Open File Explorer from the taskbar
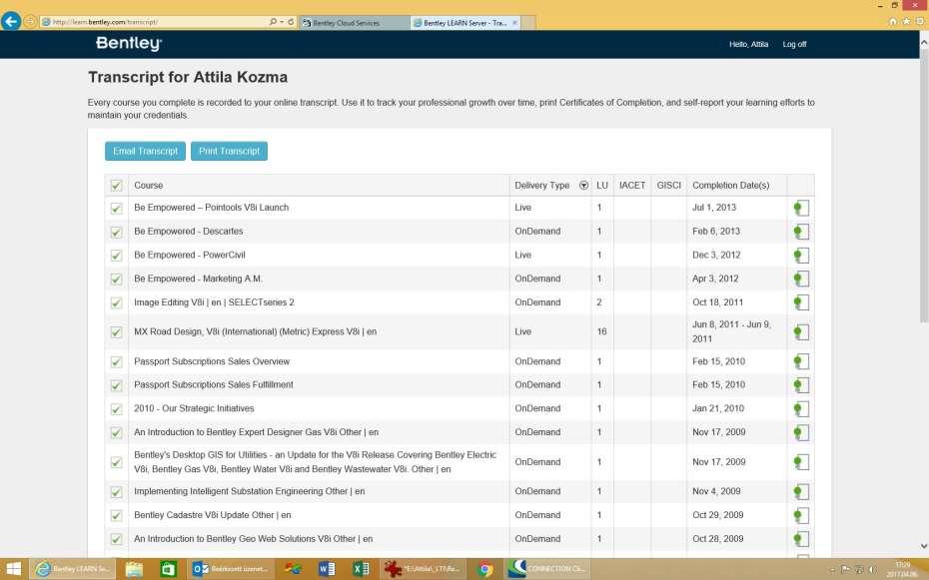Image resolution: width=929 pixels, height=580 pixels. tap(135, 569)
